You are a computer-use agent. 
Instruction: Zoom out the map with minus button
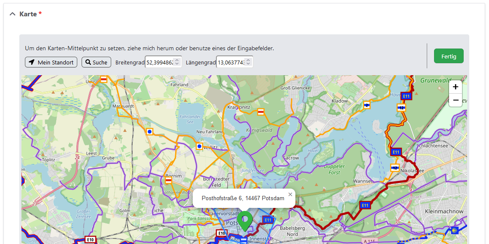[x=456, y=100]
